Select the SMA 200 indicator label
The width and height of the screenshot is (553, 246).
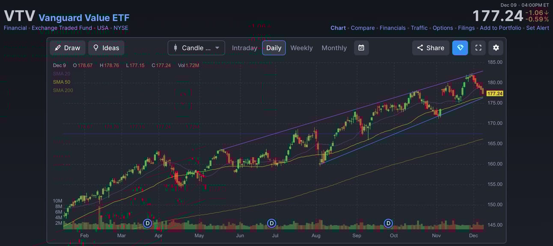click(63, 90)
